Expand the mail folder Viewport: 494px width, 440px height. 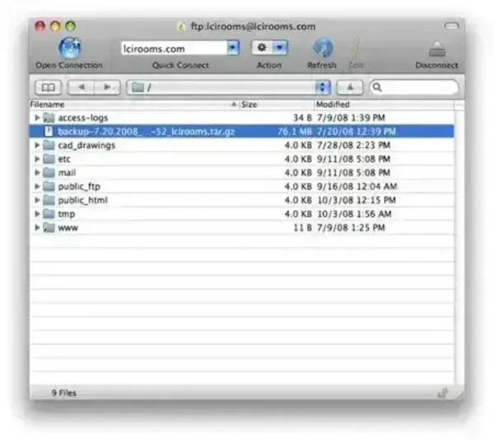click(x=37, y=173)
